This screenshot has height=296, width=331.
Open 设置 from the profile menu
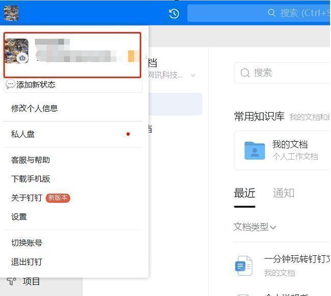click(19, 217)
